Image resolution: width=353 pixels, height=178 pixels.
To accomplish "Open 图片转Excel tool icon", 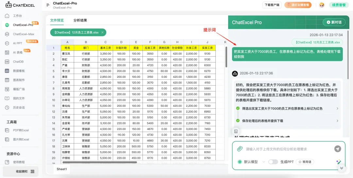I will (7, 140).
